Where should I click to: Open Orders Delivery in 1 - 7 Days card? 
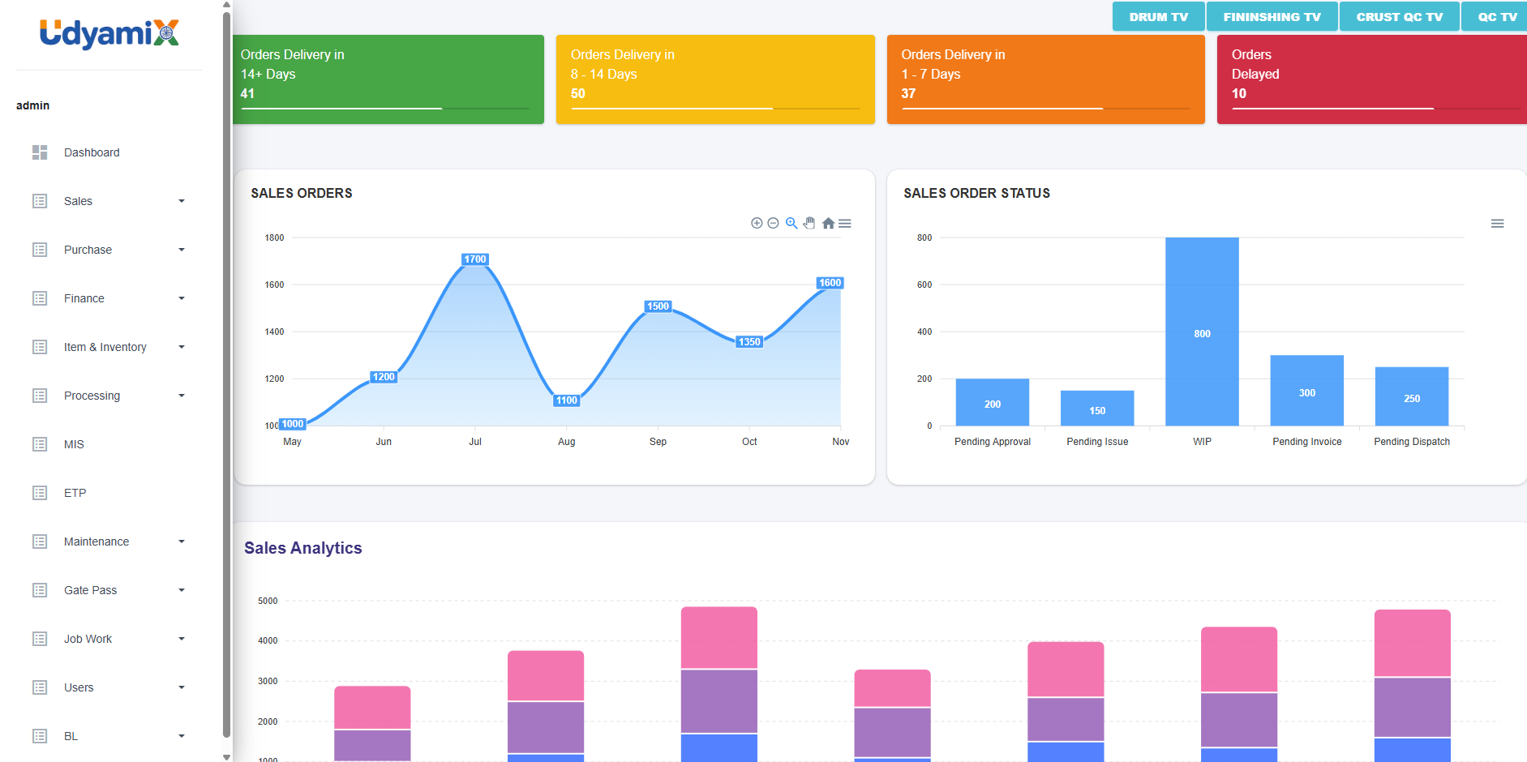(x=1046, y=79)
